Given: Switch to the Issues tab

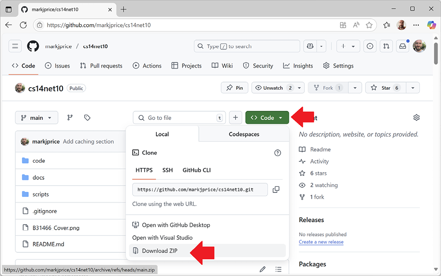Looking at the screenshot, I should pyautogui.click(x=58, y=65).
